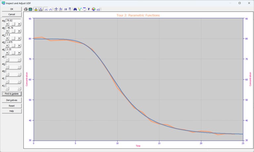Screen dimensions: 254x152
Task: Open the Derivatives dialog
Action: click(12, 100)
